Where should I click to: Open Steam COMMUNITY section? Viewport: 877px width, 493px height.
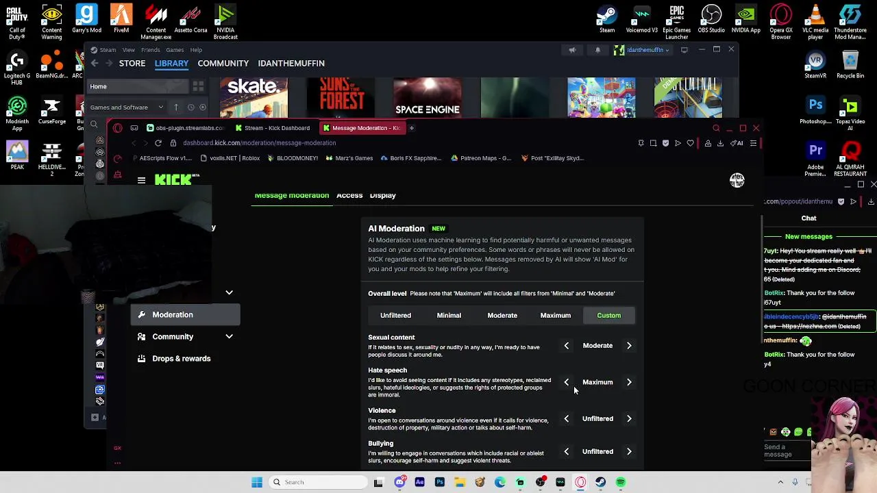point(223,63)
